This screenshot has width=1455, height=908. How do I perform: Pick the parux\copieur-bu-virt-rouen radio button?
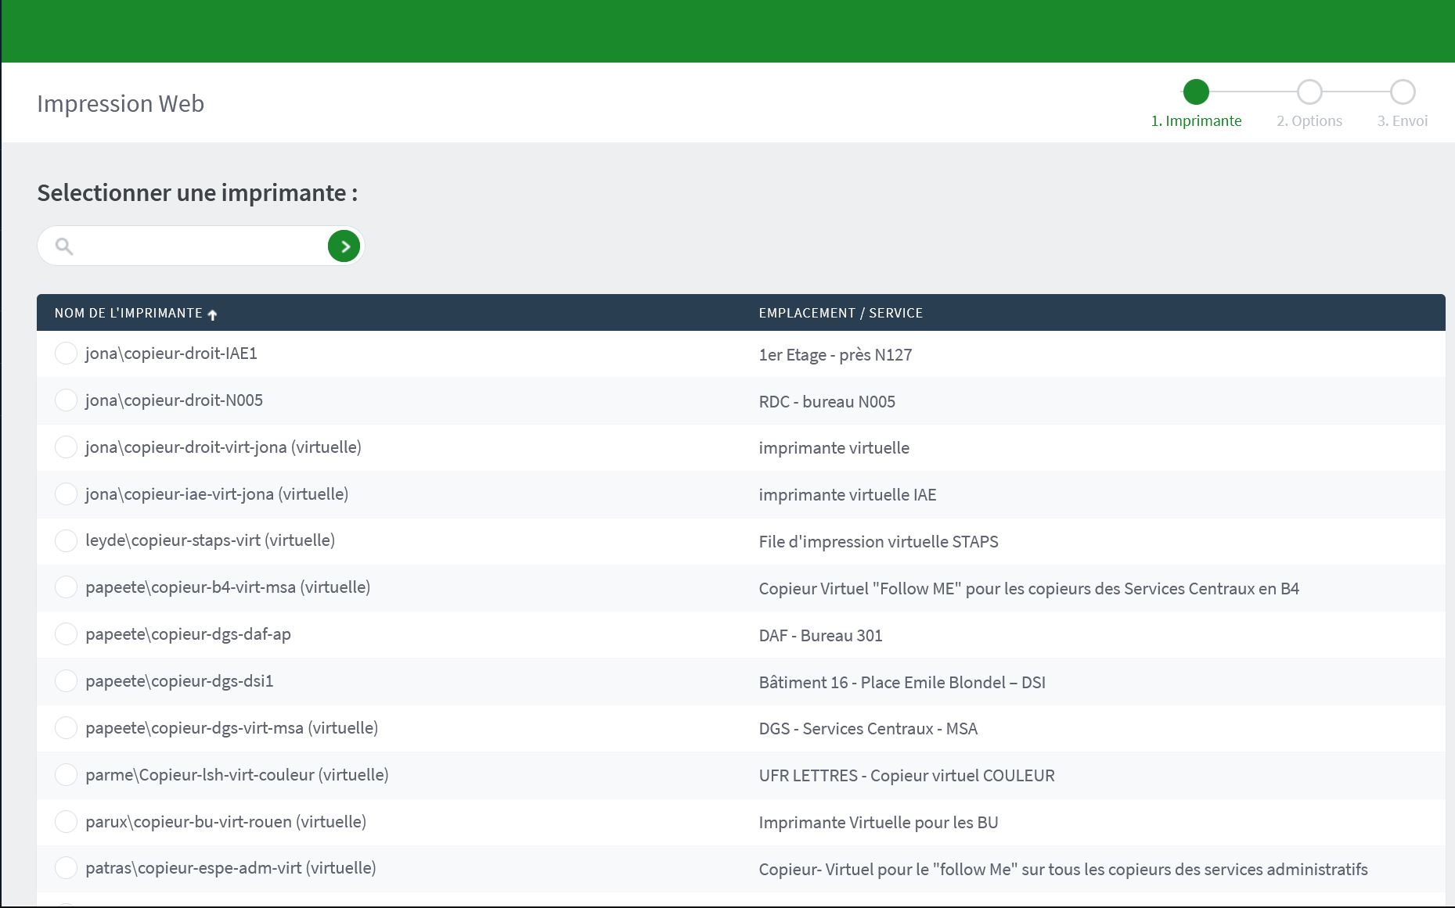click(x=66, y=822)
